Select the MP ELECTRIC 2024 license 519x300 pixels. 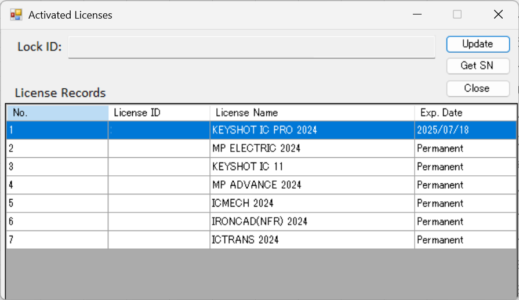click(256, 149)
